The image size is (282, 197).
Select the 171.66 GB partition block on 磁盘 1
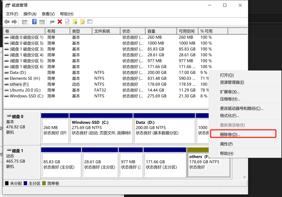pos(165,162)
